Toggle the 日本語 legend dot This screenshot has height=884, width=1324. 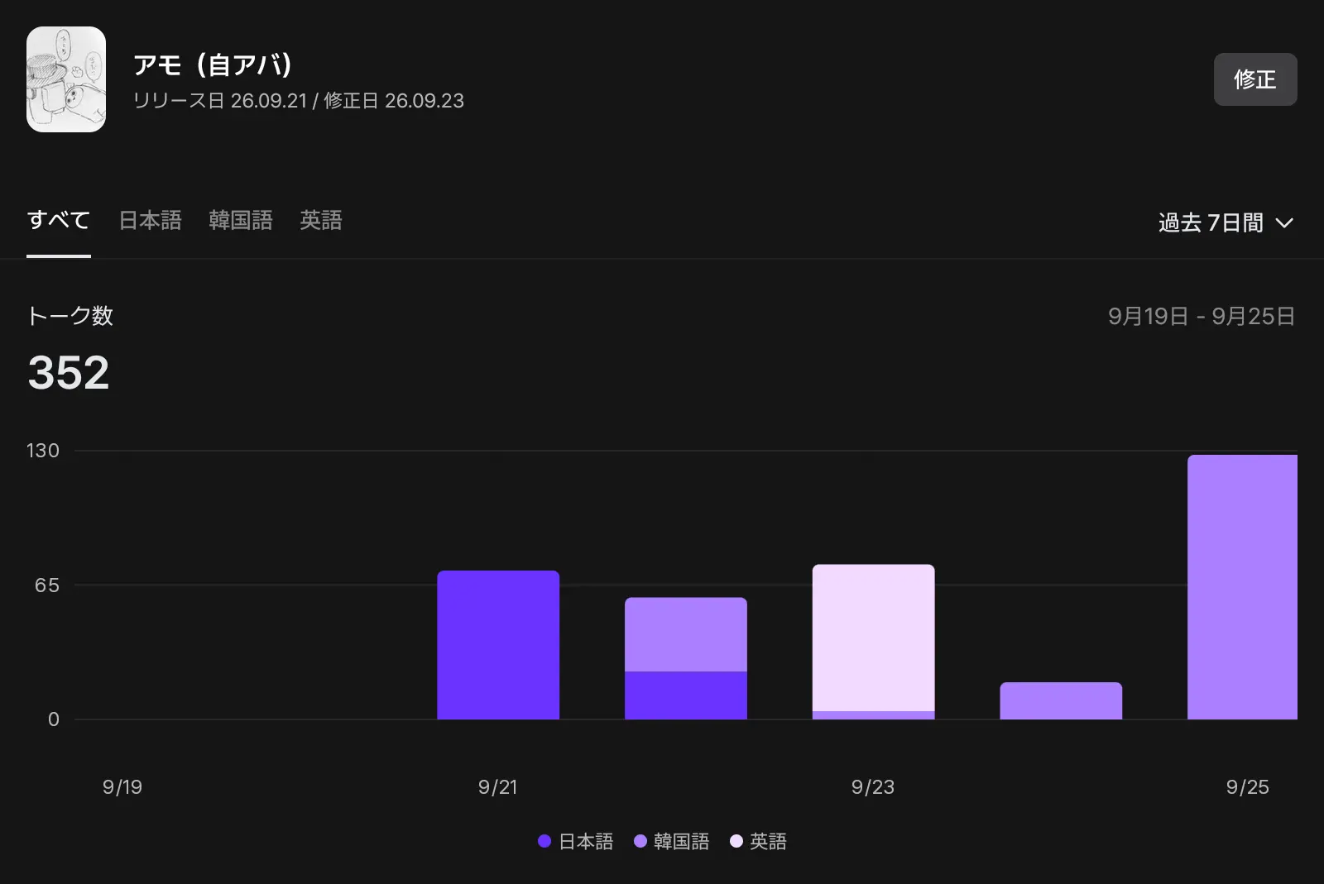click(x=544, y=841)
